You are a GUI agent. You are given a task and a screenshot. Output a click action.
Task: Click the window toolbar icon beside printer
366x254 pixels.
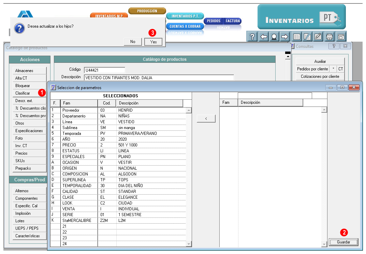click(341, 37)
